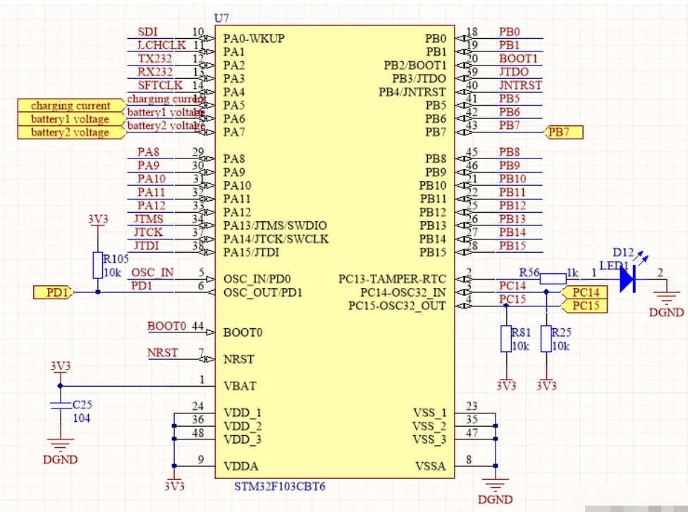Click the VBAT pin name
Image resolution: width=688 pixels, height=512 pixels.
pos(240,386)
